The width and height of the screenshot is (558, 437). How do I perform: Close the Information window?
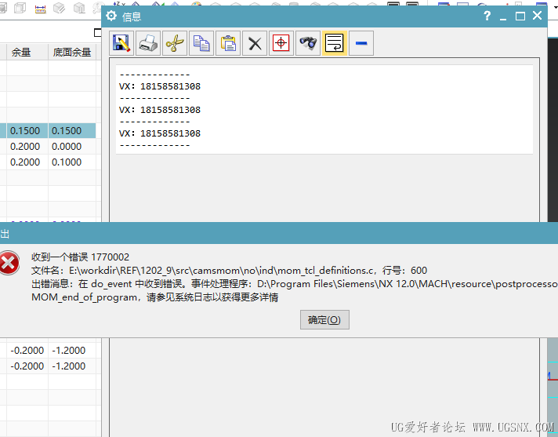tap(538, 16)
